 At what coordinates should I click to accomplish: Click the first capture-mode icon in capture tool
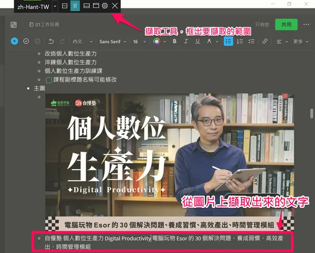point(65,6)
